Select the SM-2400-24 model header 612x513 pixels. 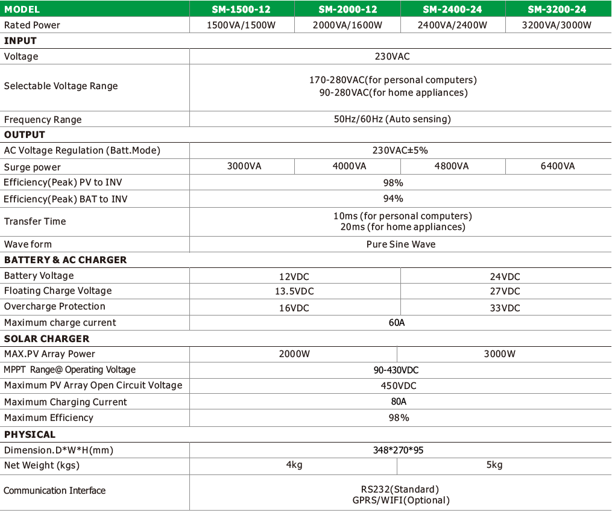coord(452,9)
